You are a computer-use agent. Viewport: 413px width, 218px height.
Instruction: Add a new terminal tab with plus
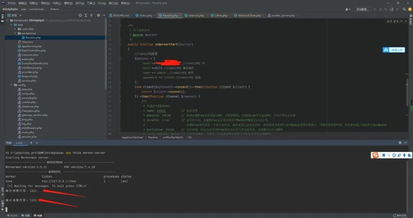(x=31, y=143)
